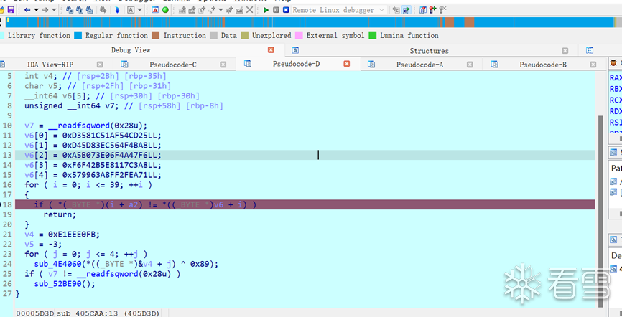The image size is (622, 317).
Task: Click the middle binoculars immediate search icon
Action: [x=79, y=10]
